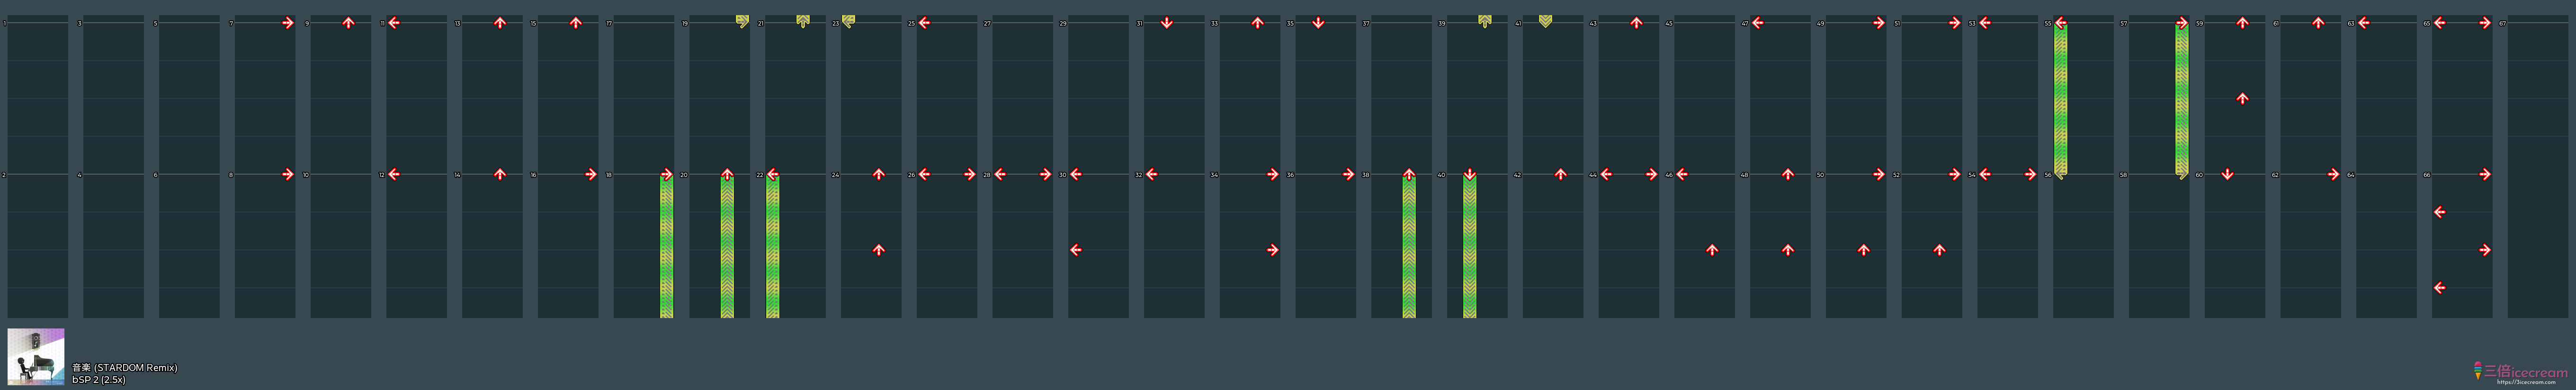The height and width of the screenshot is (390, 2576).
Task: Click the up arrow at measure 13
Action: click(x=500, y=23)
